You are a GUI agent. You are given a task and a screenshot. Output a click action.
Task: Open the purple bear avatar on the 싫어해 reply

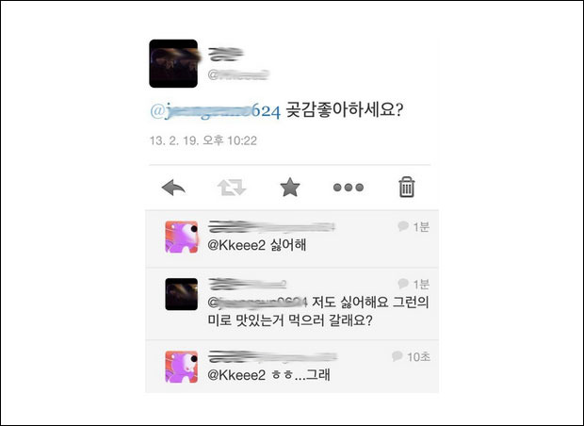[182, 238]
